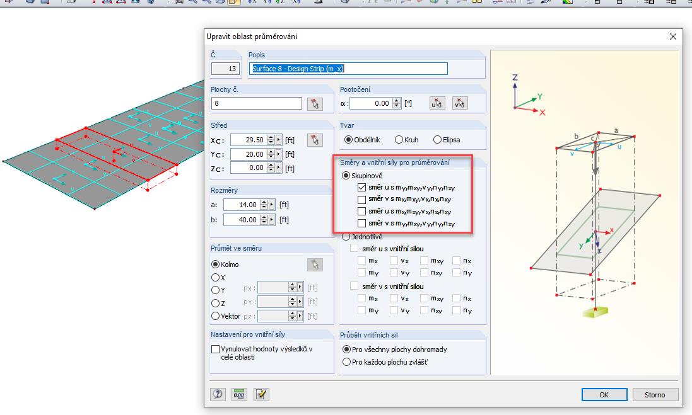Click the Zc spinner arrows
Image resolution: width=692 pixels, height=415 pixels.
click(x=271, y=168)
